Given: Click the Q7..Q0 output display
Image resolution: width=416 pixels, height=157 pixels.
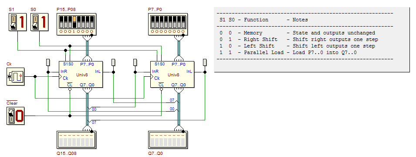Looking at the screenshot, I should (168, 140).
